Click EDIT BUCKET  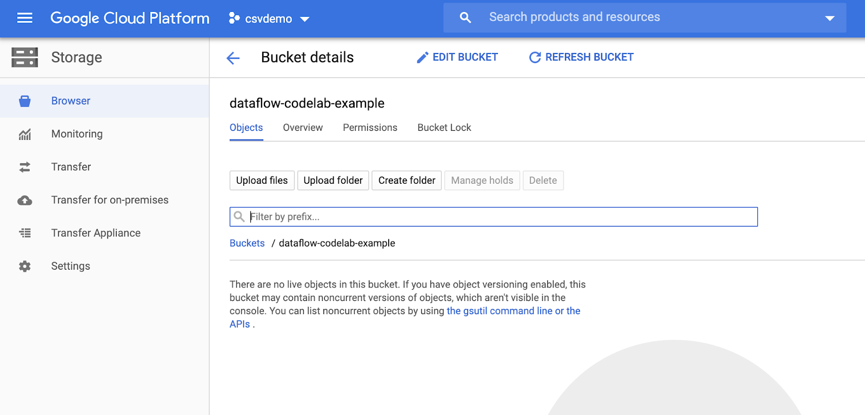coord(457,57)
